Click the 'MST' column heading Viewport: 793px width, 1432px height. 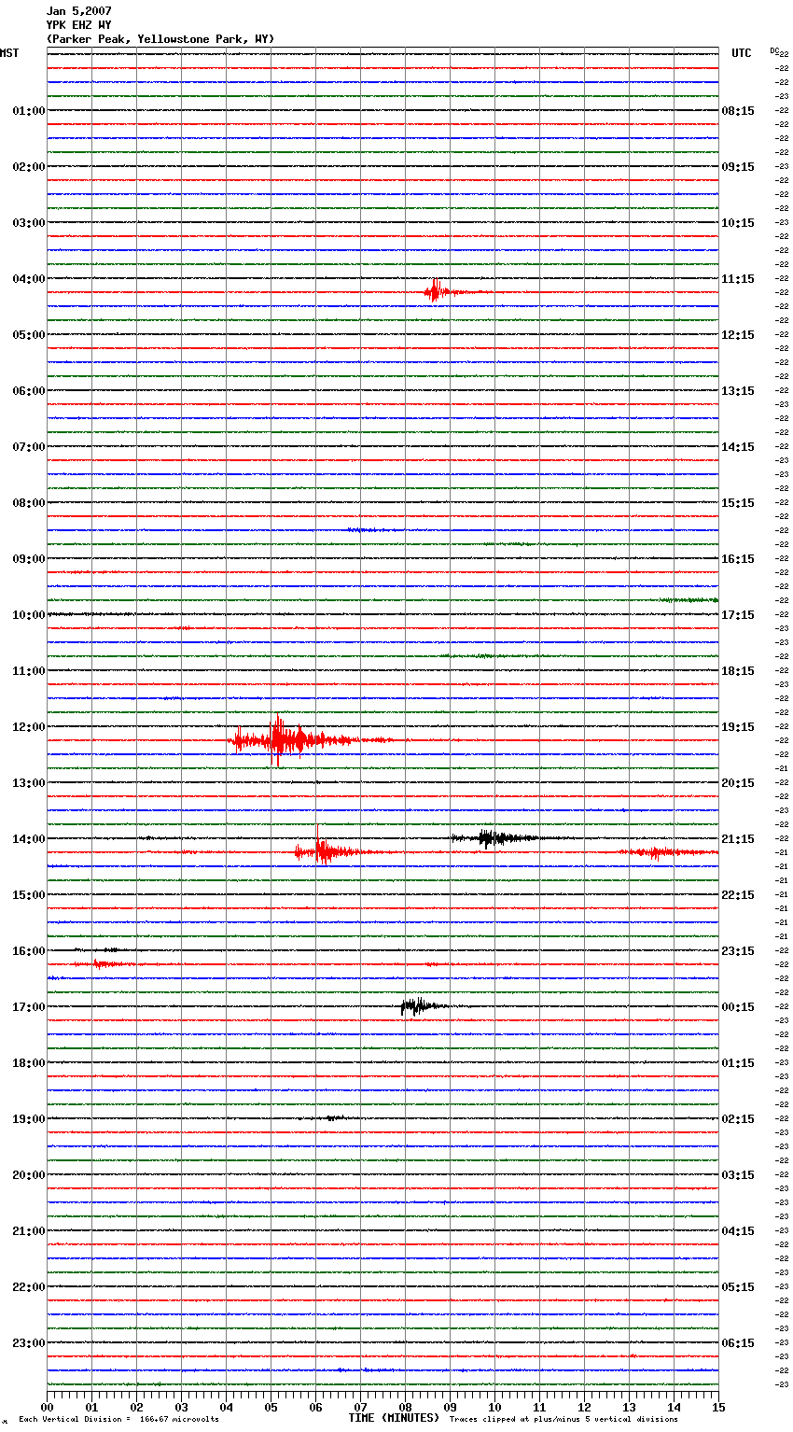point(9,53)
